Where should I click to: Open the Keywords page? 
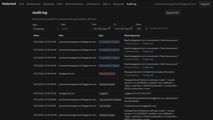[119, 4]
